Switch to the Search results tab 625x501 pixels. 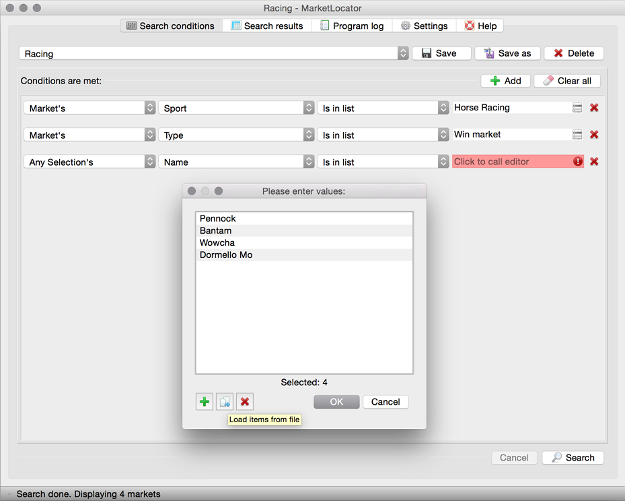coord(267,26)
